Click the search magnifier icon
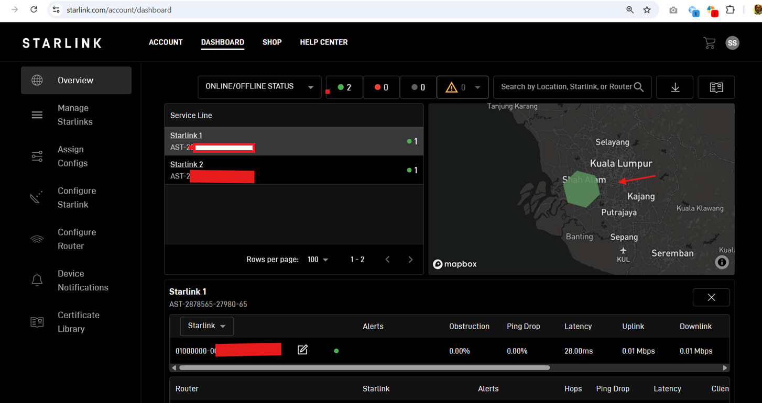This screenshot has width=762, height=403. [x=638, y=87]
